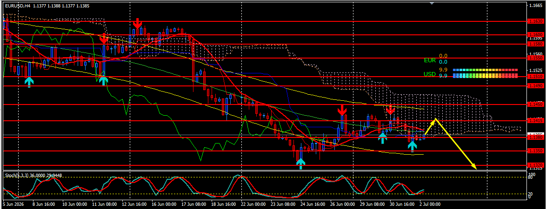Select the 1.1350 price level label
The width and height of the screenshot is (546, 209).
(x=536, y=151)
